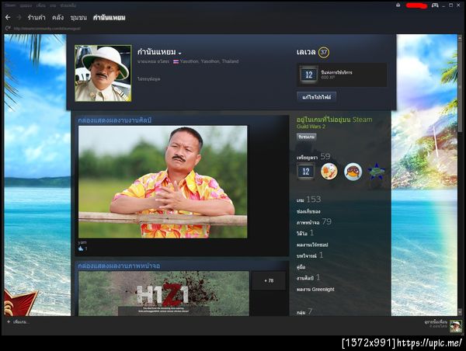The width and height of the screenshot is (466, 351).
Task: Open the ช่วยเหลือ (Help) menu
Action: pos(68,5)
